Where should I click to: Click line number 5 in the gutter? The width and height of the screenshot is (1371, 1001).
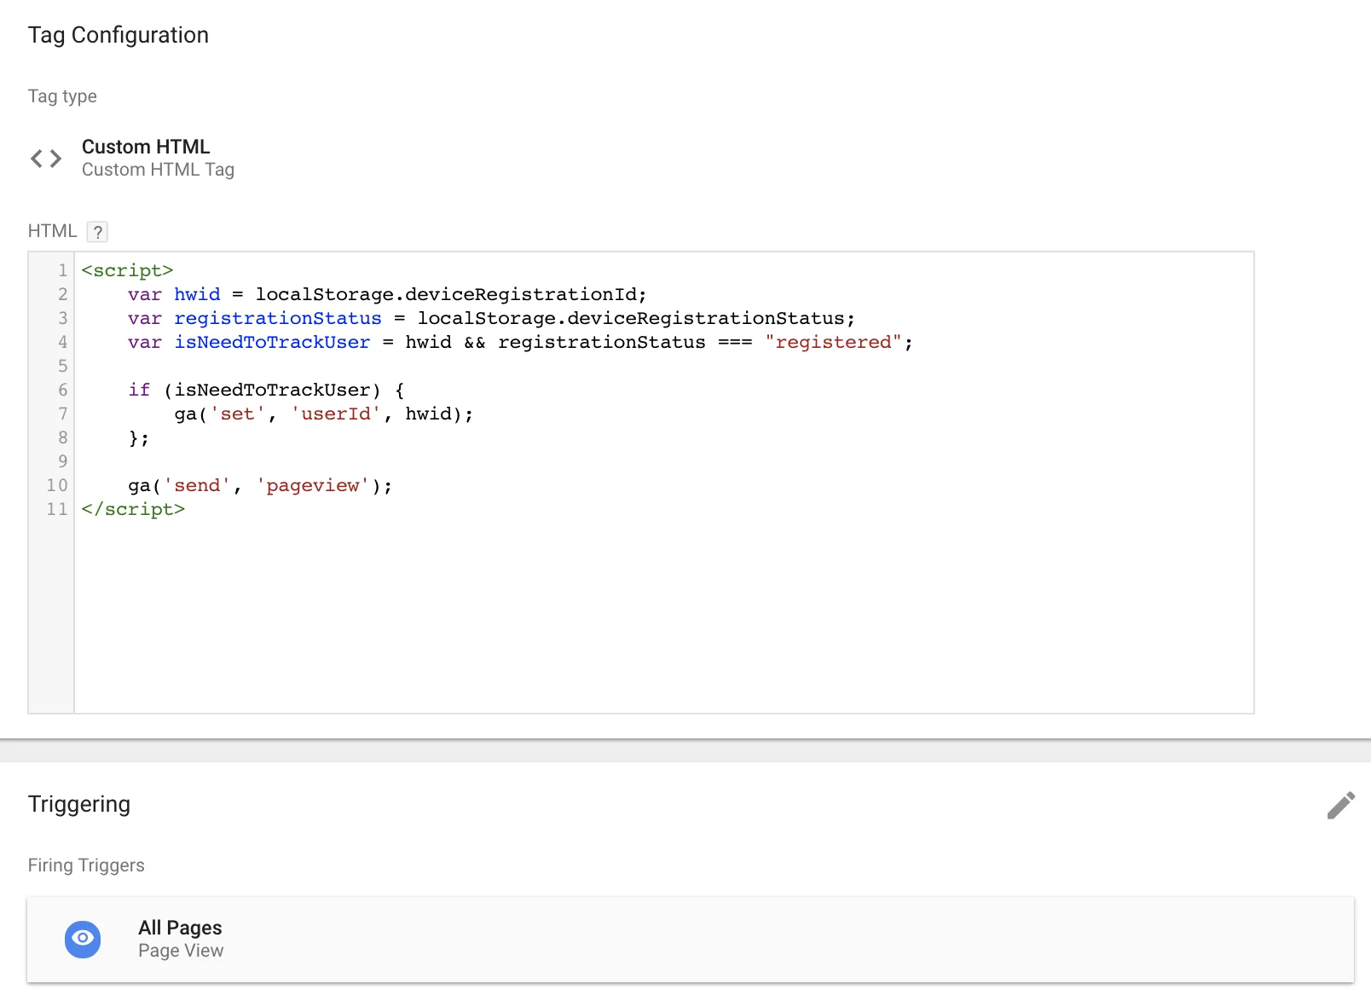(x=62, y=367)
